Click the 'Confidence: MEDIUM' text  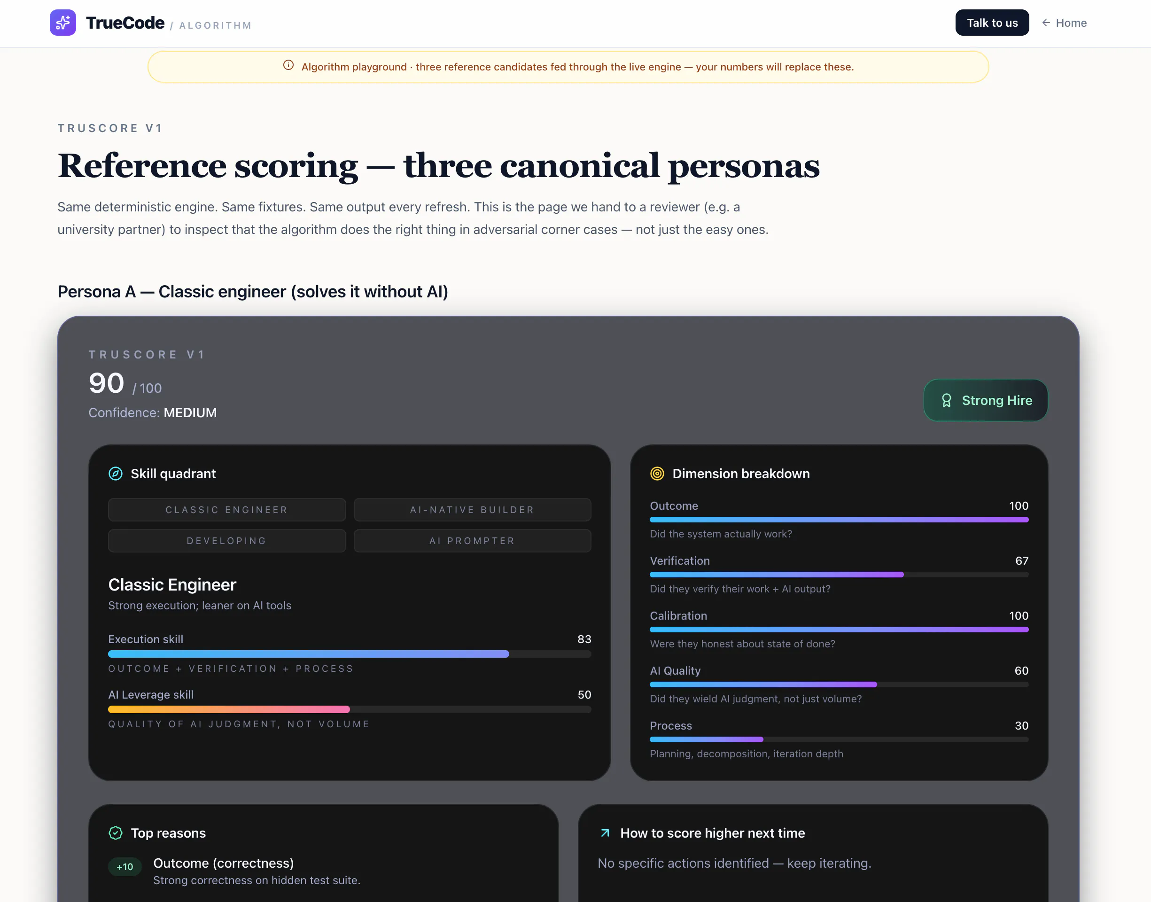pos(153,412)
